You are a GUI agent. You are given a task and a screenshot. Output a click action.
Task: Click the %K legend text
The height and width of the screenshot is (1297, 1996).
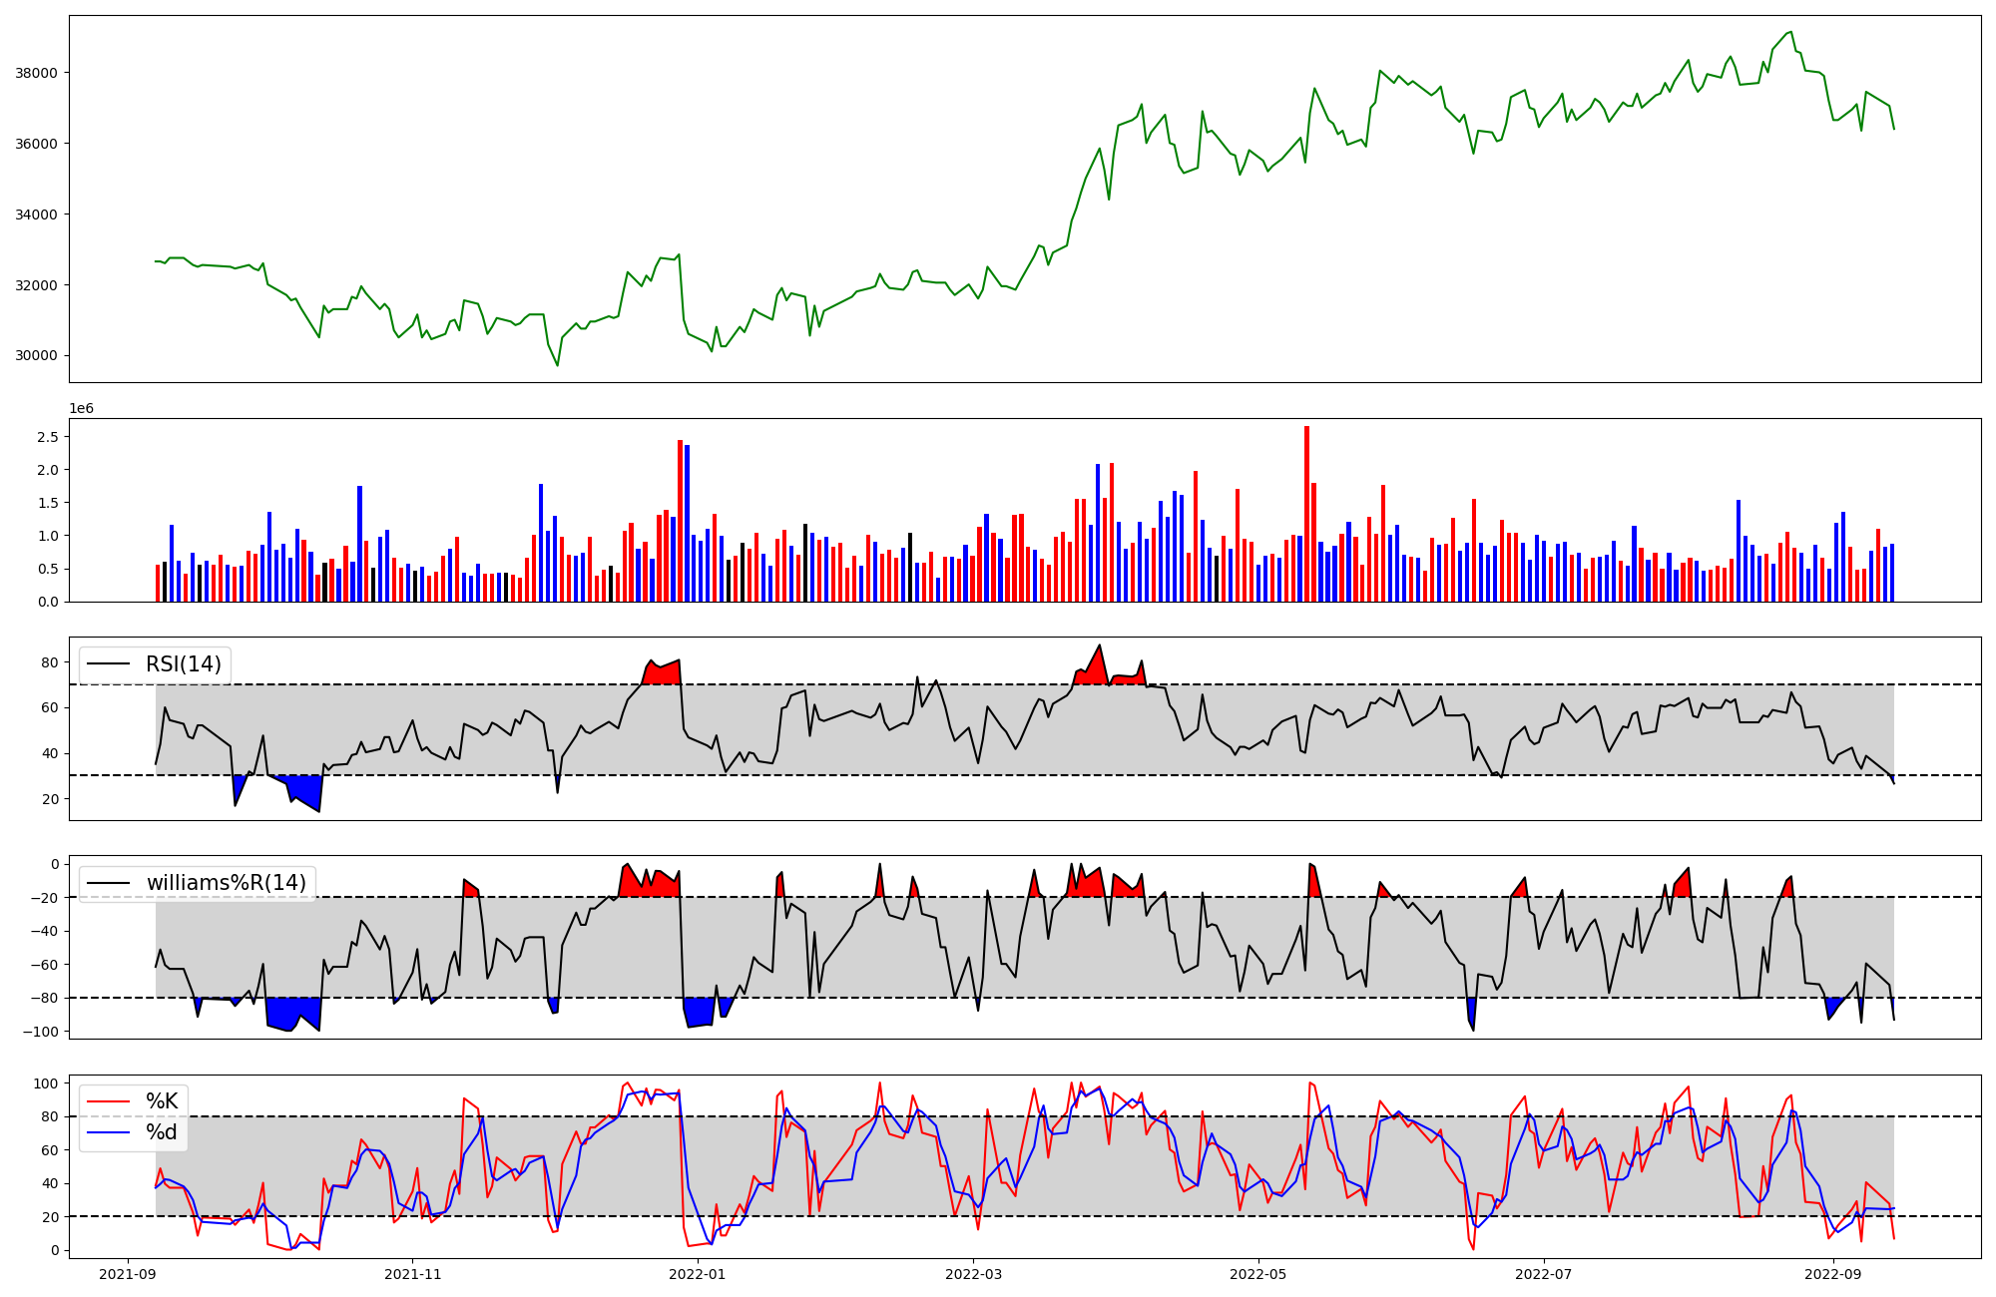tap(162, 1101)
